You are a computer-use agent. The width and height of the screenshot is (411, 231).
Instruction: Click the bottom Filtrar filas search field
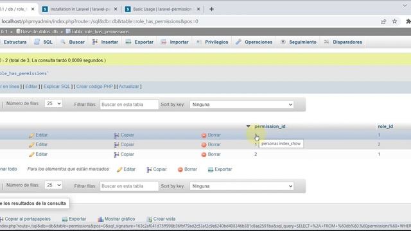pyautogui.click(x=129, y=186)
